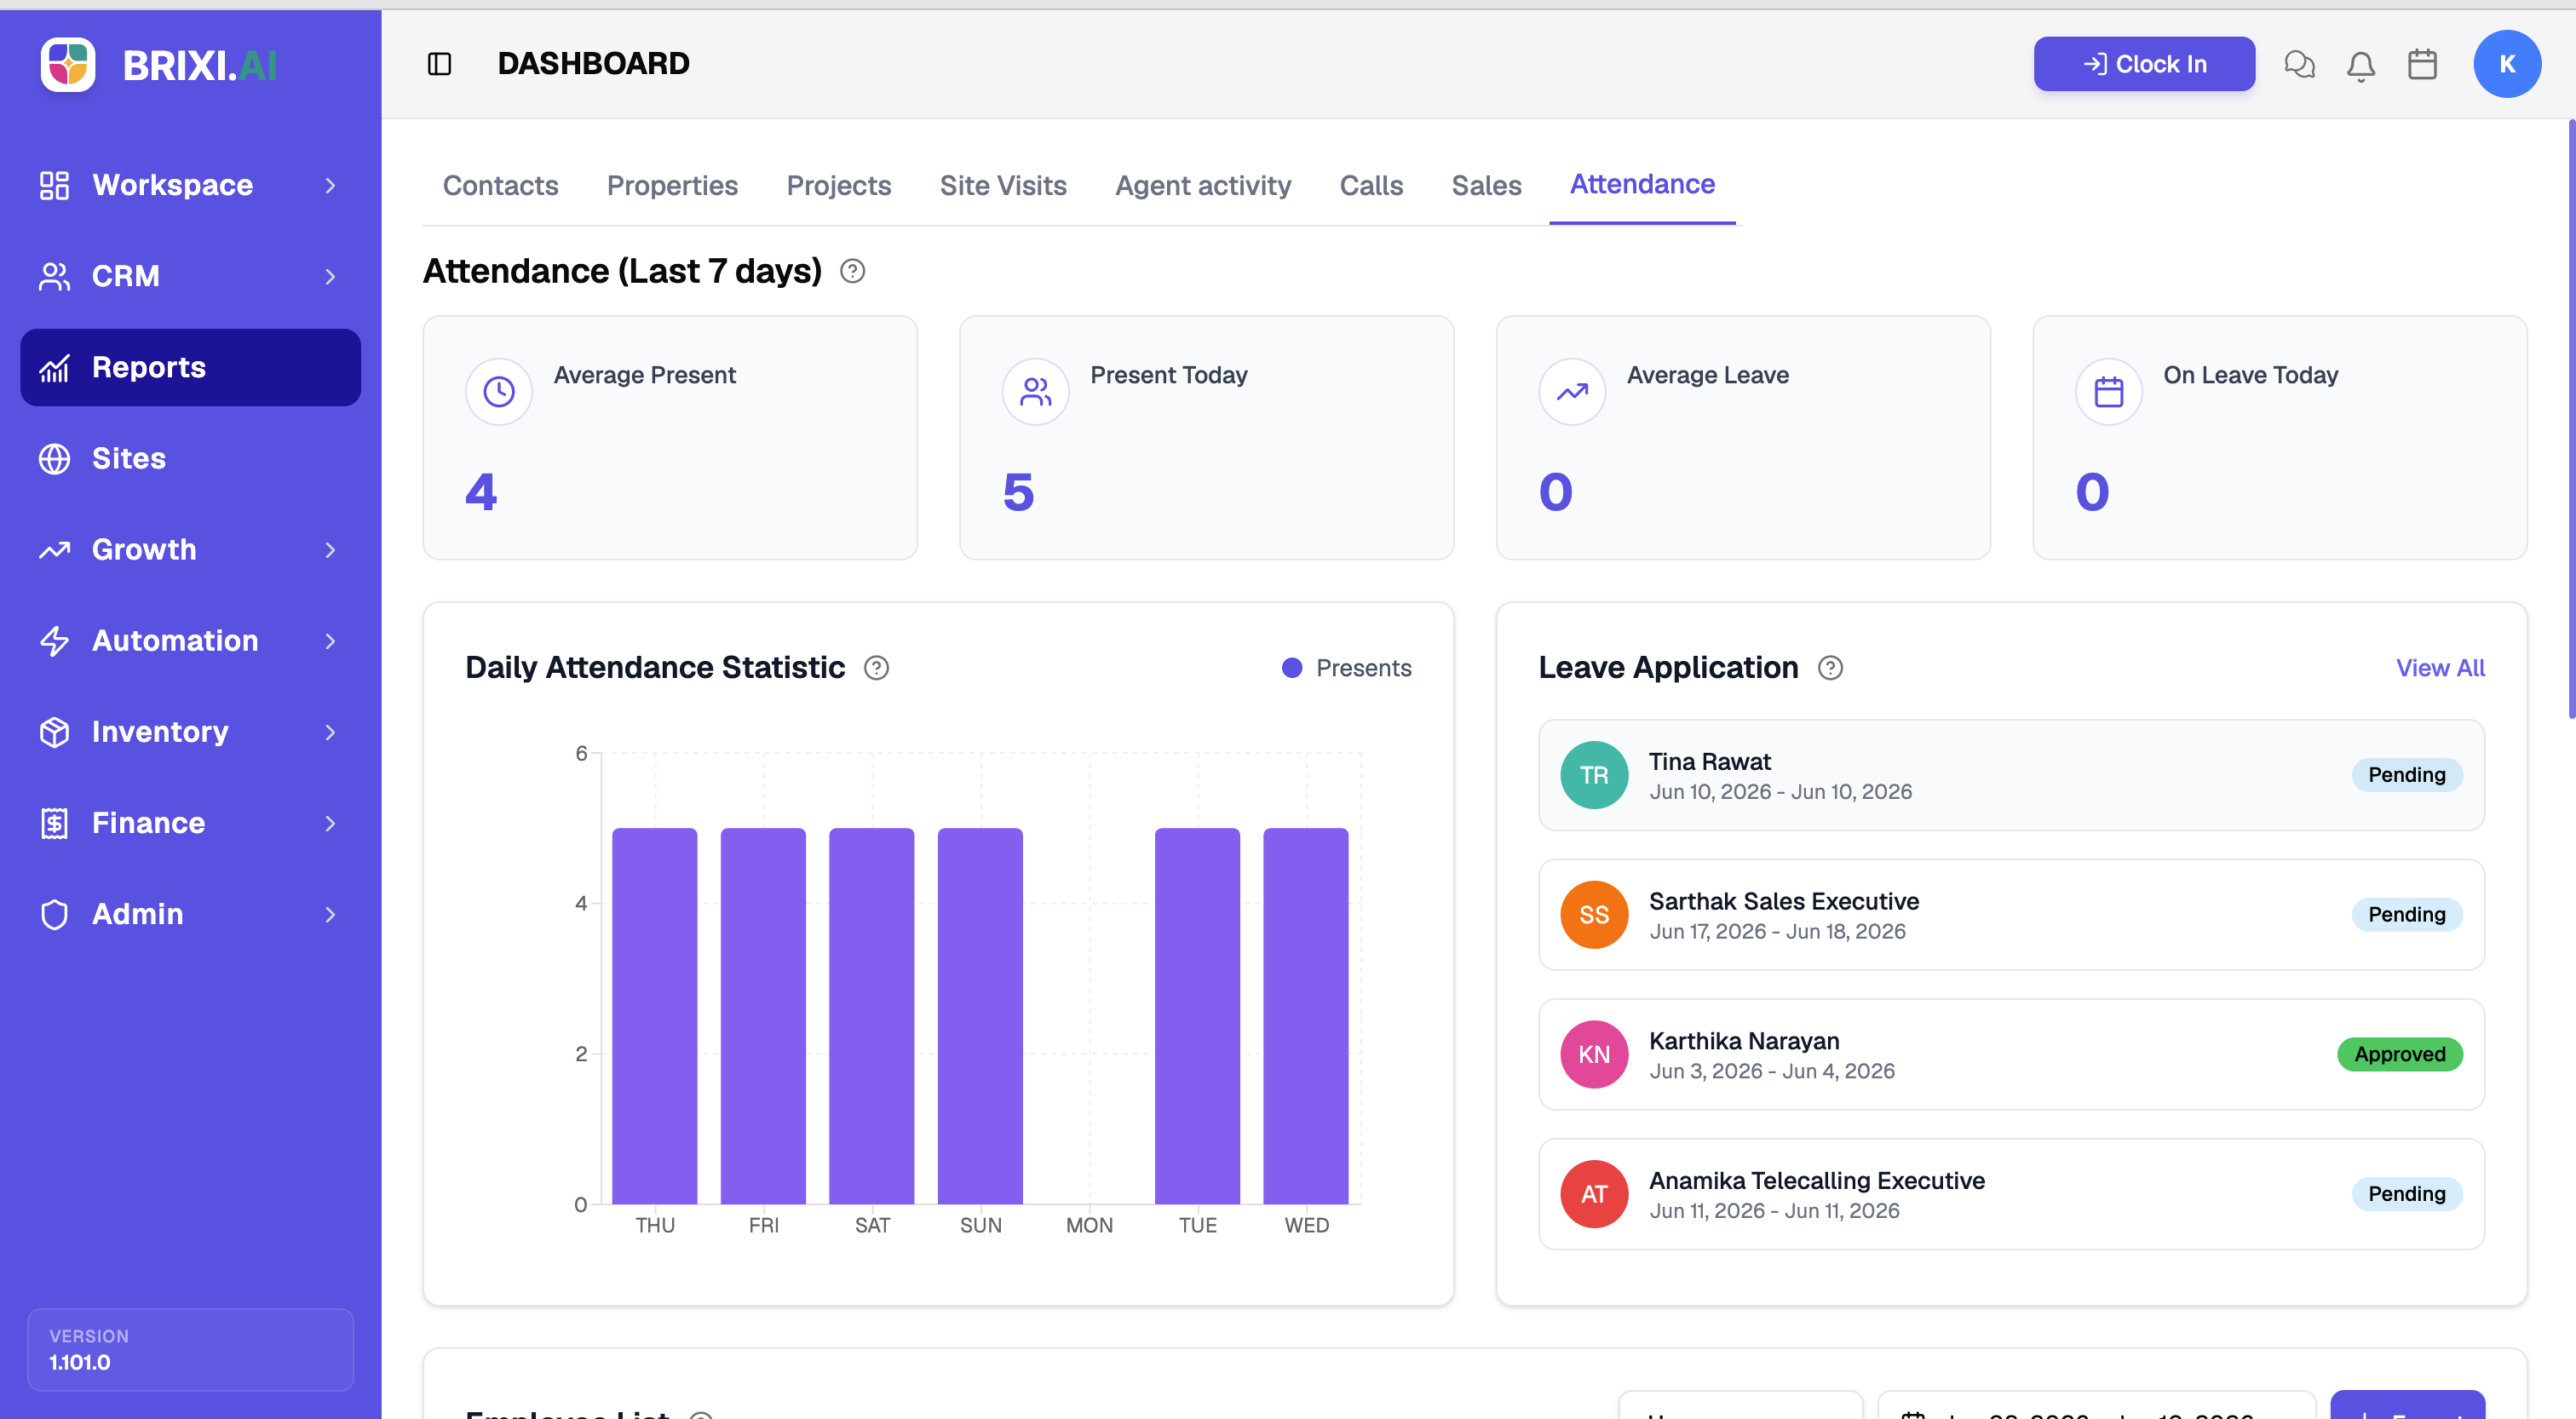This screenshot has width=2576, height=1419.
Task: Expand the Workspace menu chevron
Action: pos(330,185)
